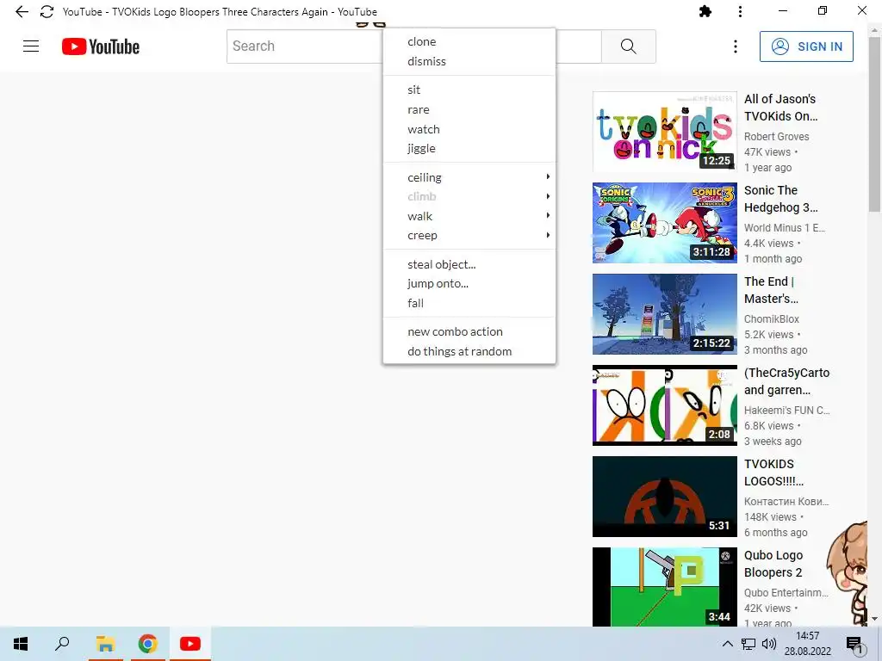Visit World Minus 1 E... channel
This screenshot has height=661, width=882.
[784, 227]
